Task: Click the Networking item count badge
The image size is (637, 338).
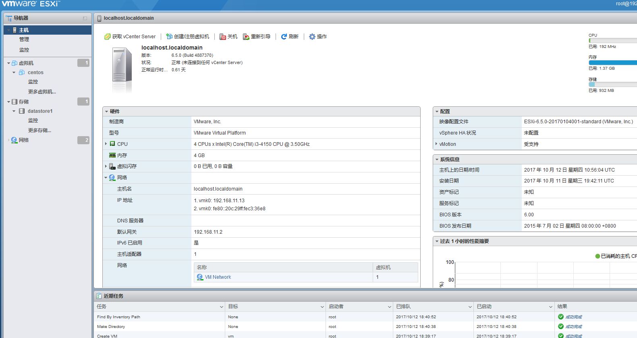Action: [x=83, y=140]
